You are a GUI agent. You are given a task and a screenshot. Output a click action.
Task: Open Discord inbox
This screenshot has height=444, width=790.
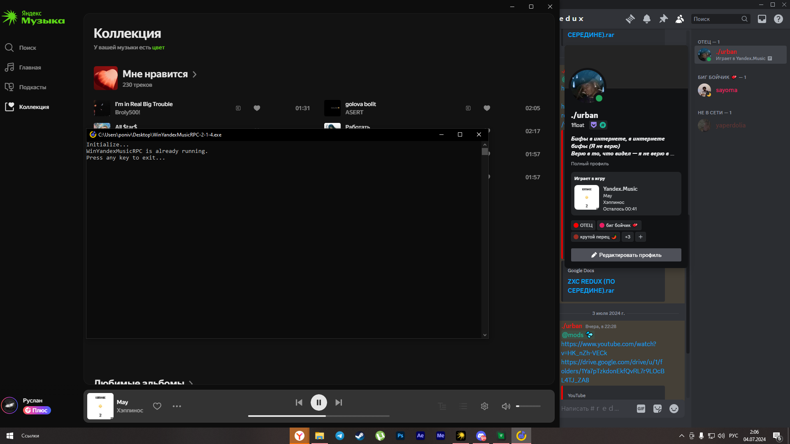click(x=762, y=19)
